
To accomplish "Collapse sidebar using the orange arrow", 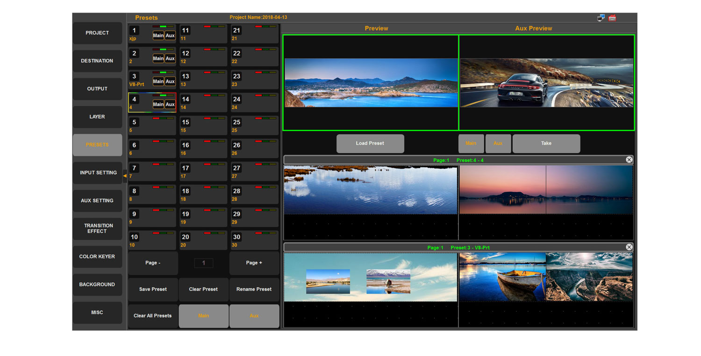I will [125, 176].
